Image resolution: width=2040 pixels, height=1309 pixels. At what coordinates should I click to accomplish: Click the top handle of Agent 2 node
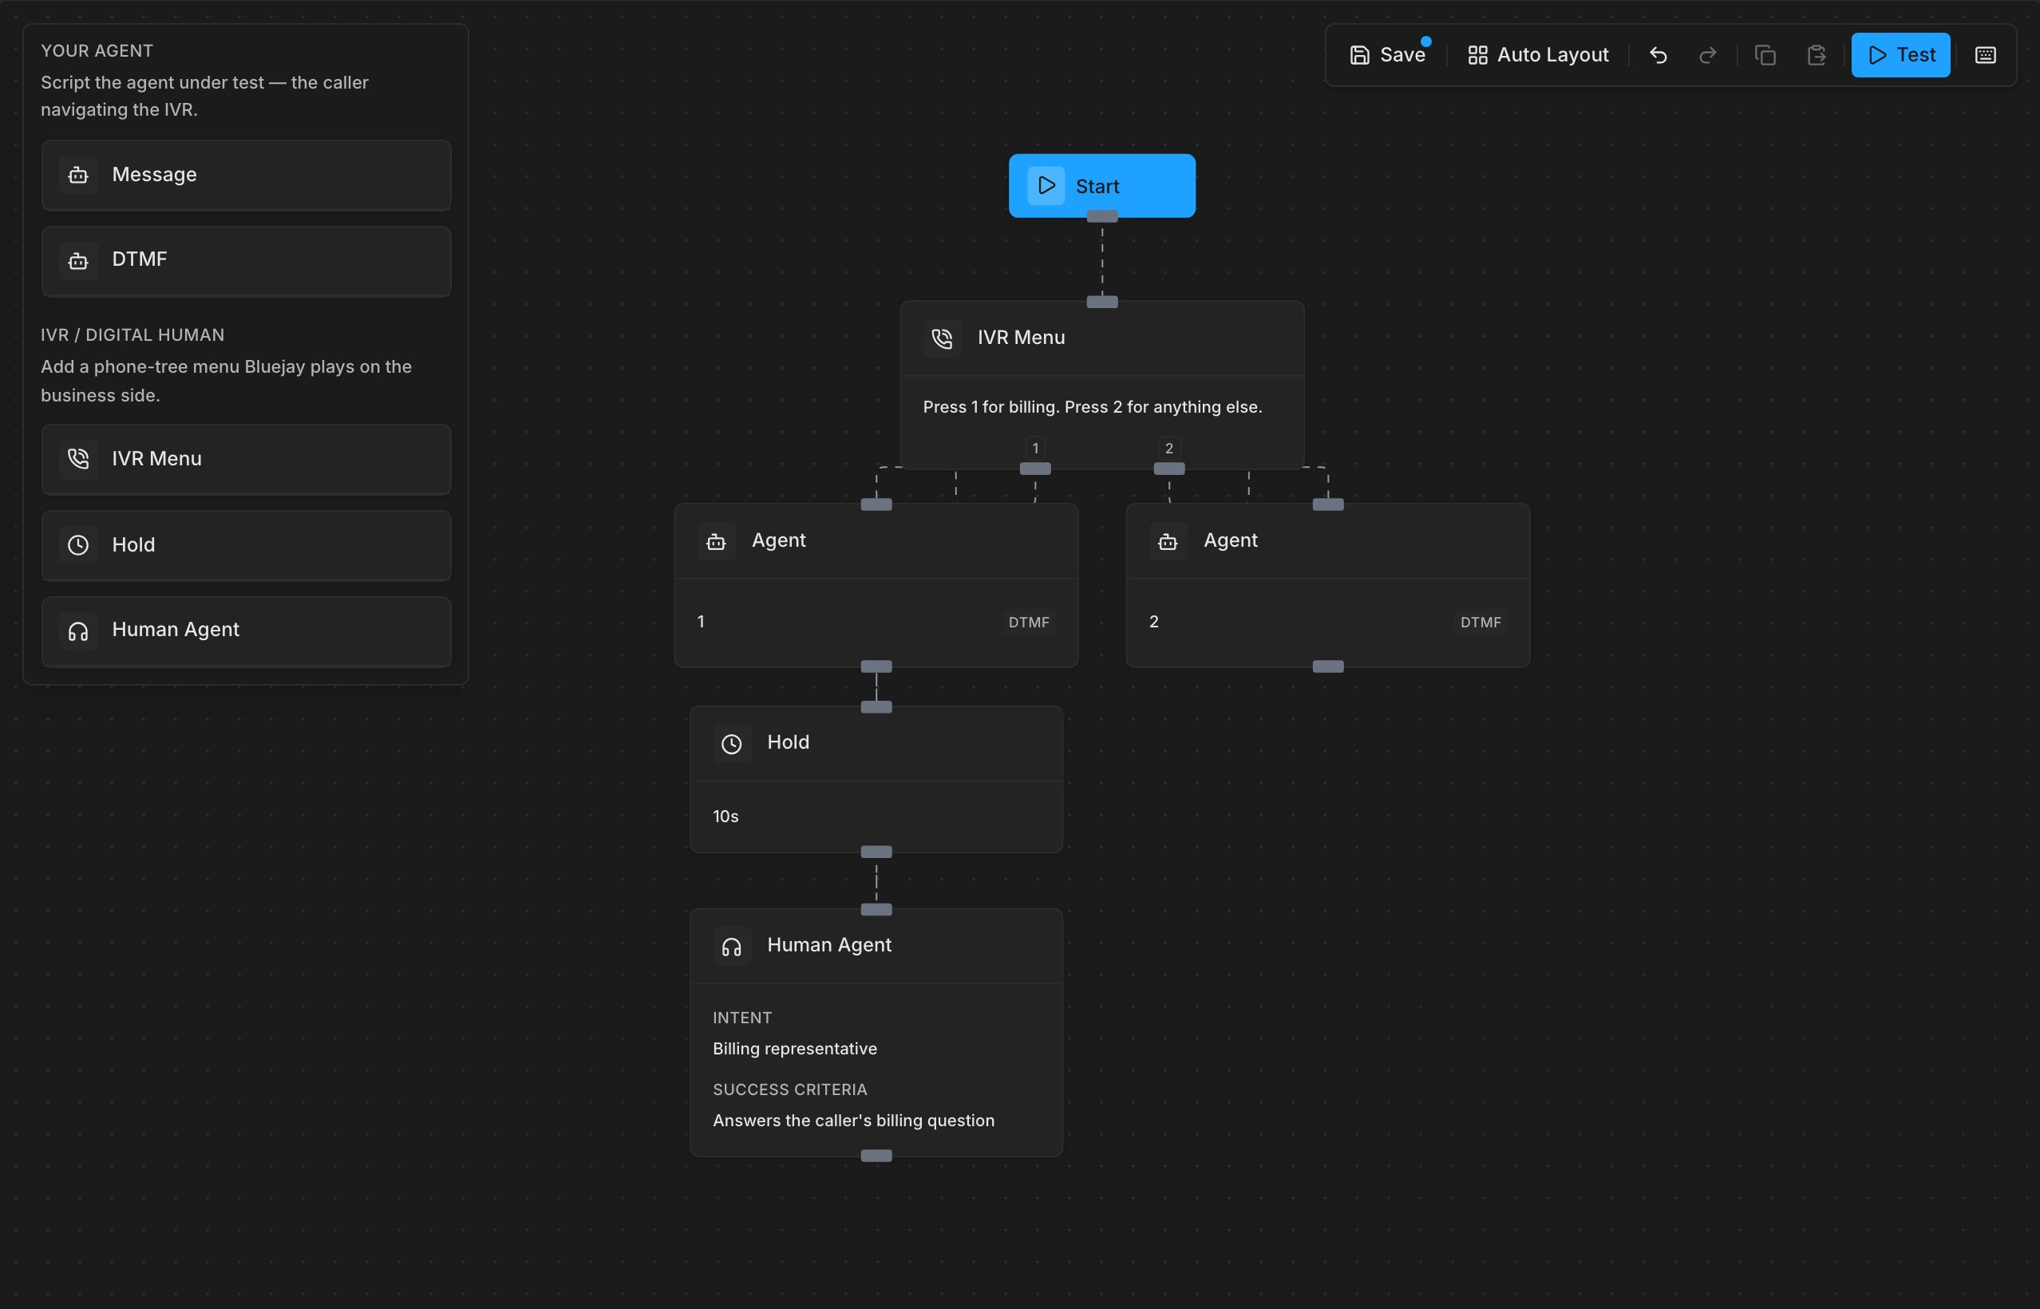1328,504
